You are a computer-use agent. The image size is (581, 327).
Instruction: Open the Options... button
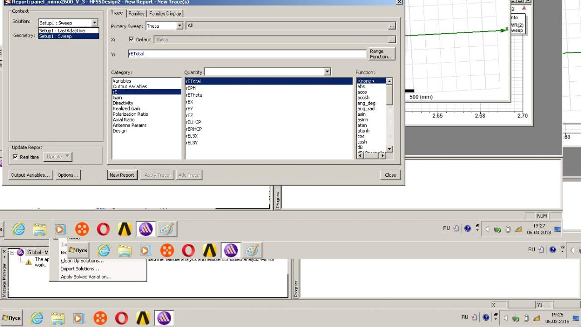pyautogui.click(x=68, y=175)
